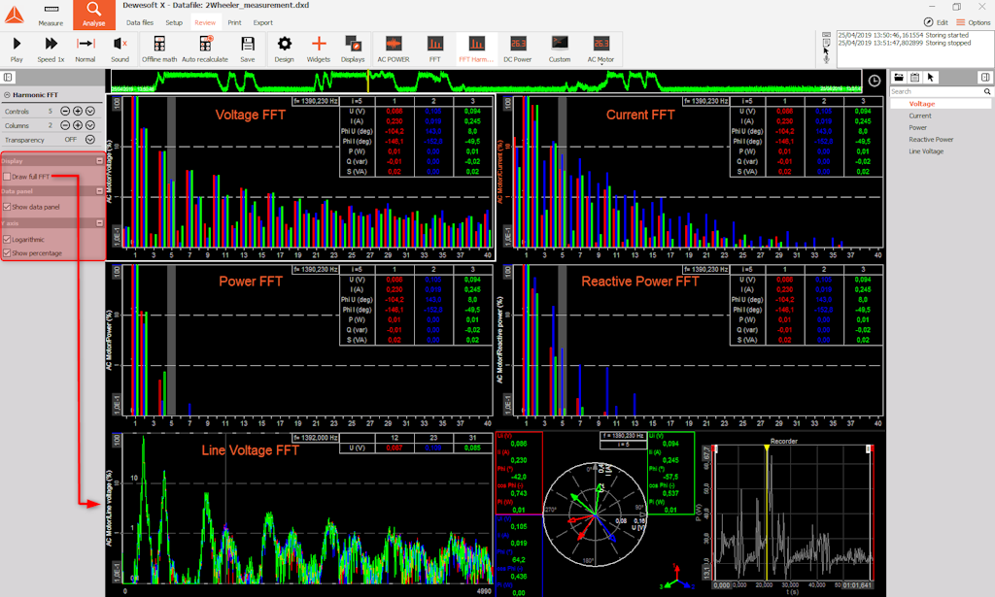The width and height of the screenshot is (995, 597).
Task: Open the Print tab
Action: point(235,23)
